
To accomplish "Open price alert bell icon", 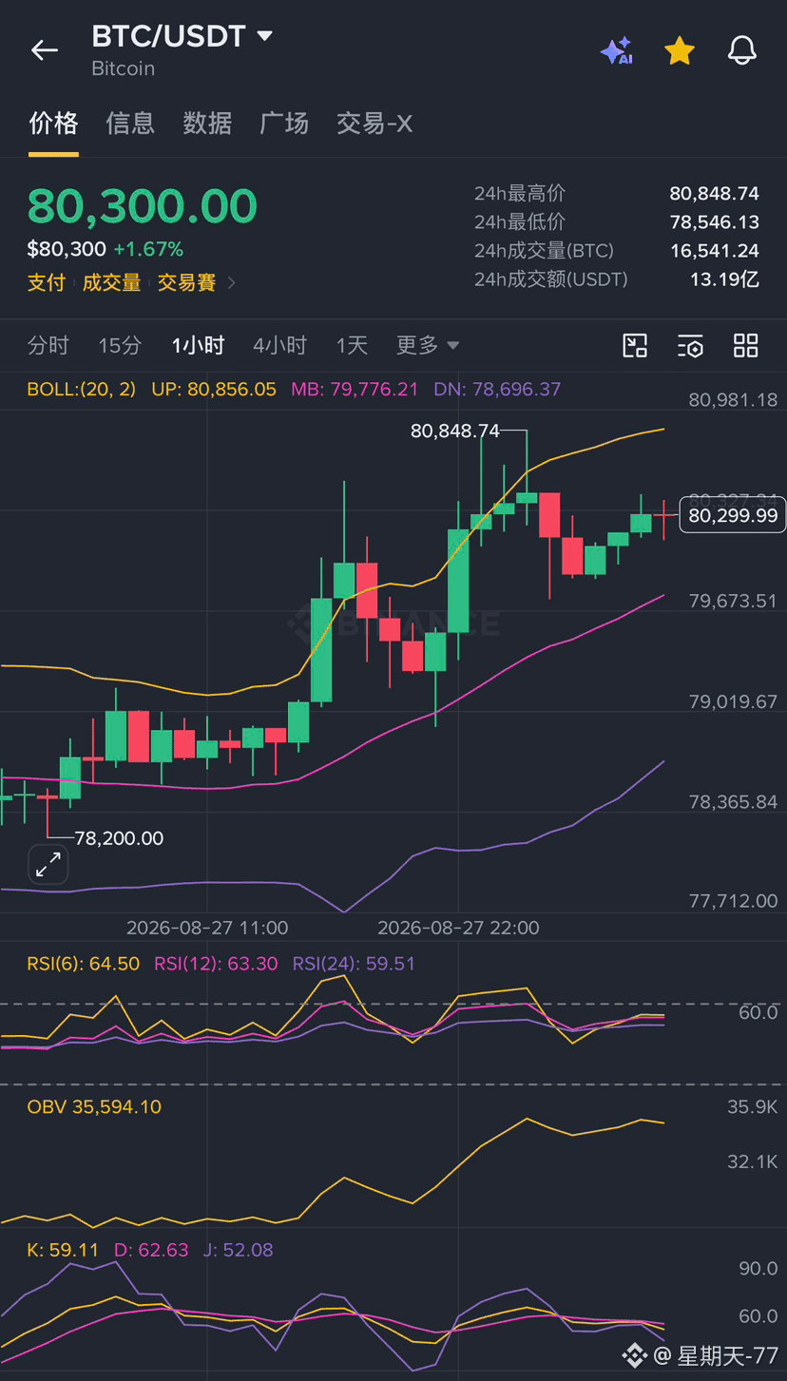I will (742, 50).
